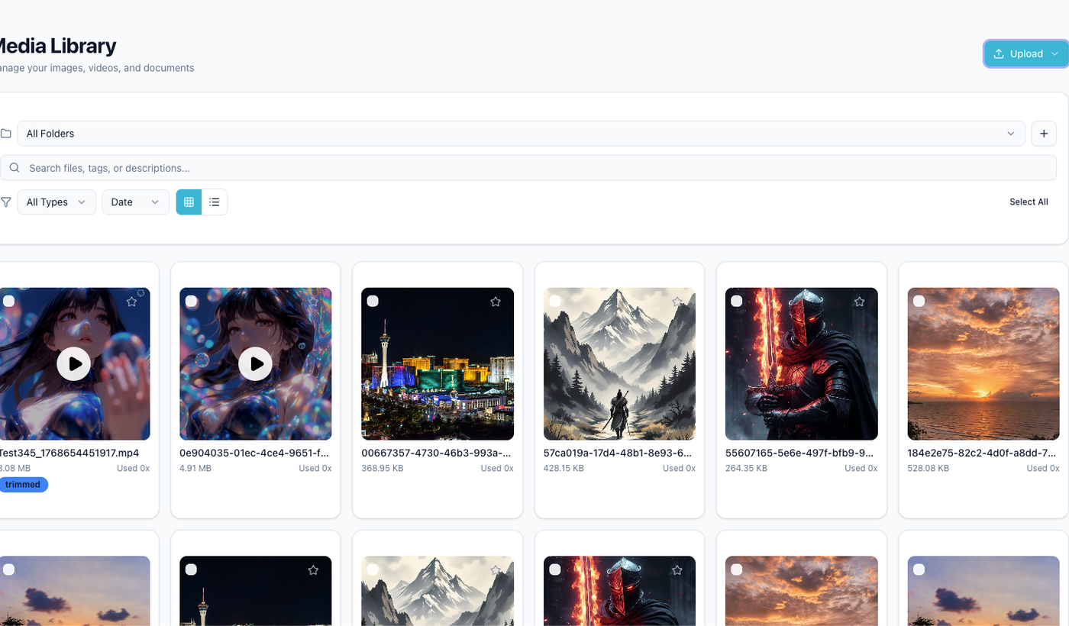
Task: Click filename Test345_1768654451917.mp4
Action: point(69,453)
